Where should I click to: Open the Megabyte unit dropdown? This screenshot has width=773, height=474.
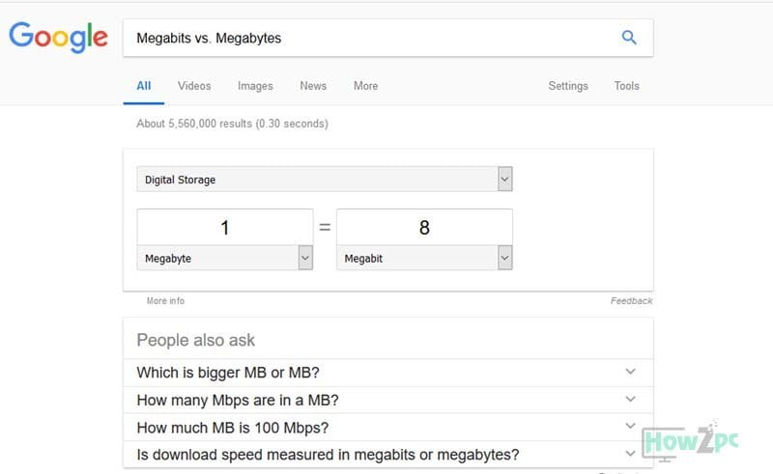click(x=225, y=258)
